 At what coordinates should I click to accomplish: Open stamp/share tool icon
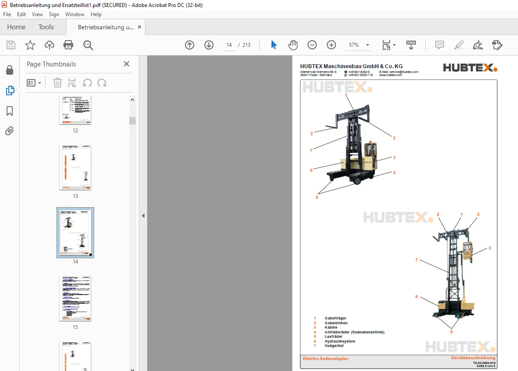point(497,45)
